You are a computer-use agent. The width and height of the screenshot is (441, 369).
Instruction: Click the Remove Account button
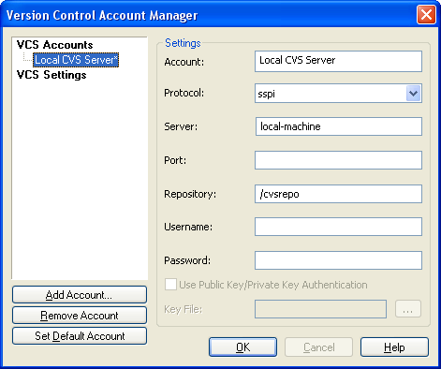pyautogui.click(x=80, y=316)
